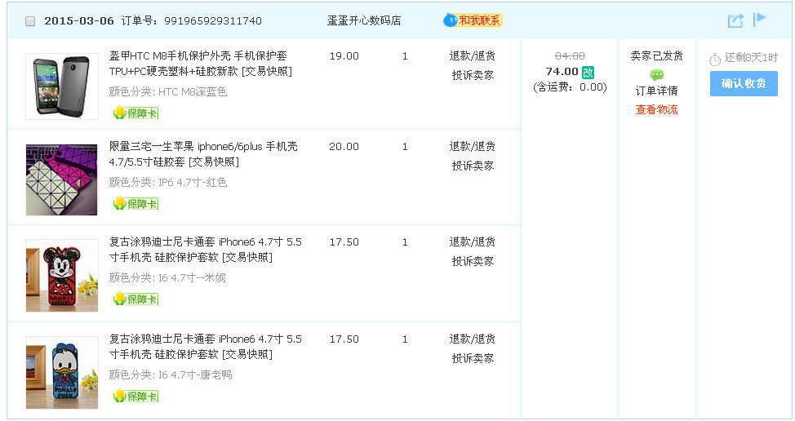Open the HTC M8 case product thumbnail
This screenshot has height=421, width=795.
[x=62, y=86]
